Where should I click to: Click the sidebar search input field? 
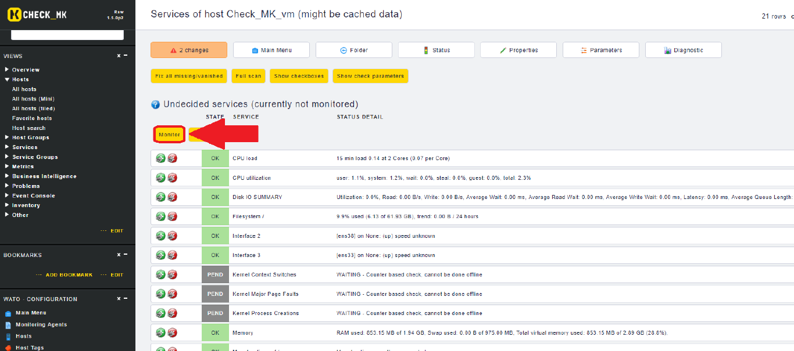click(67, 35)
